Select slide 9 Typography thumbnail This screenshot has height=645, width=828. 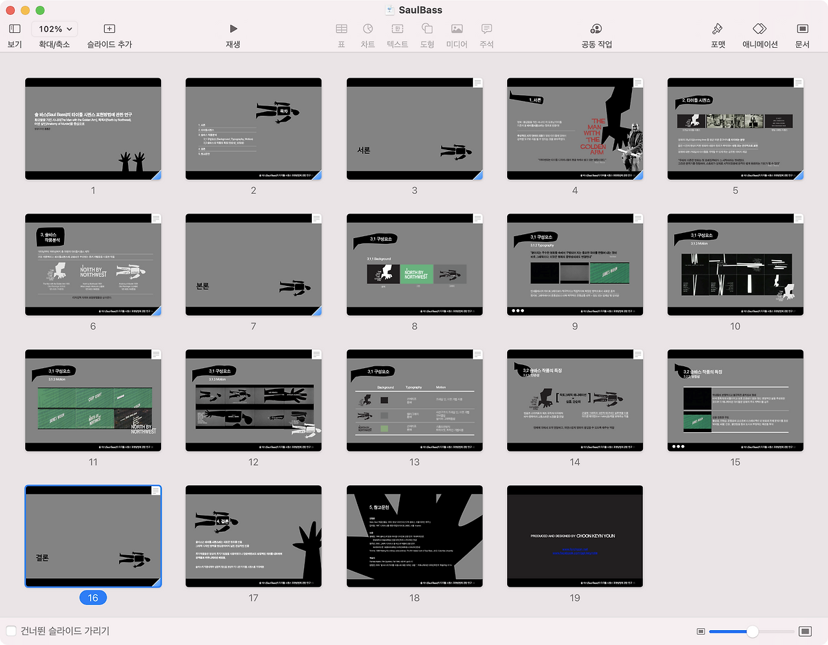tap(575, 265)
